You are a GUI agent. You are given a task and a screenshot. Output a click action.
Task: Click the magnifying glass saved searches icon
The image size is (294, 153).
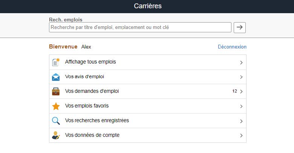pyautogui.click(x=56, y=121)
